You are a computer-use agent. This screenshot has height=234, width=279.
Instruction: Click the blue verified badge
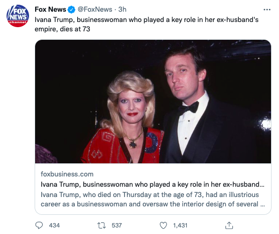click(x=71, y=10)
